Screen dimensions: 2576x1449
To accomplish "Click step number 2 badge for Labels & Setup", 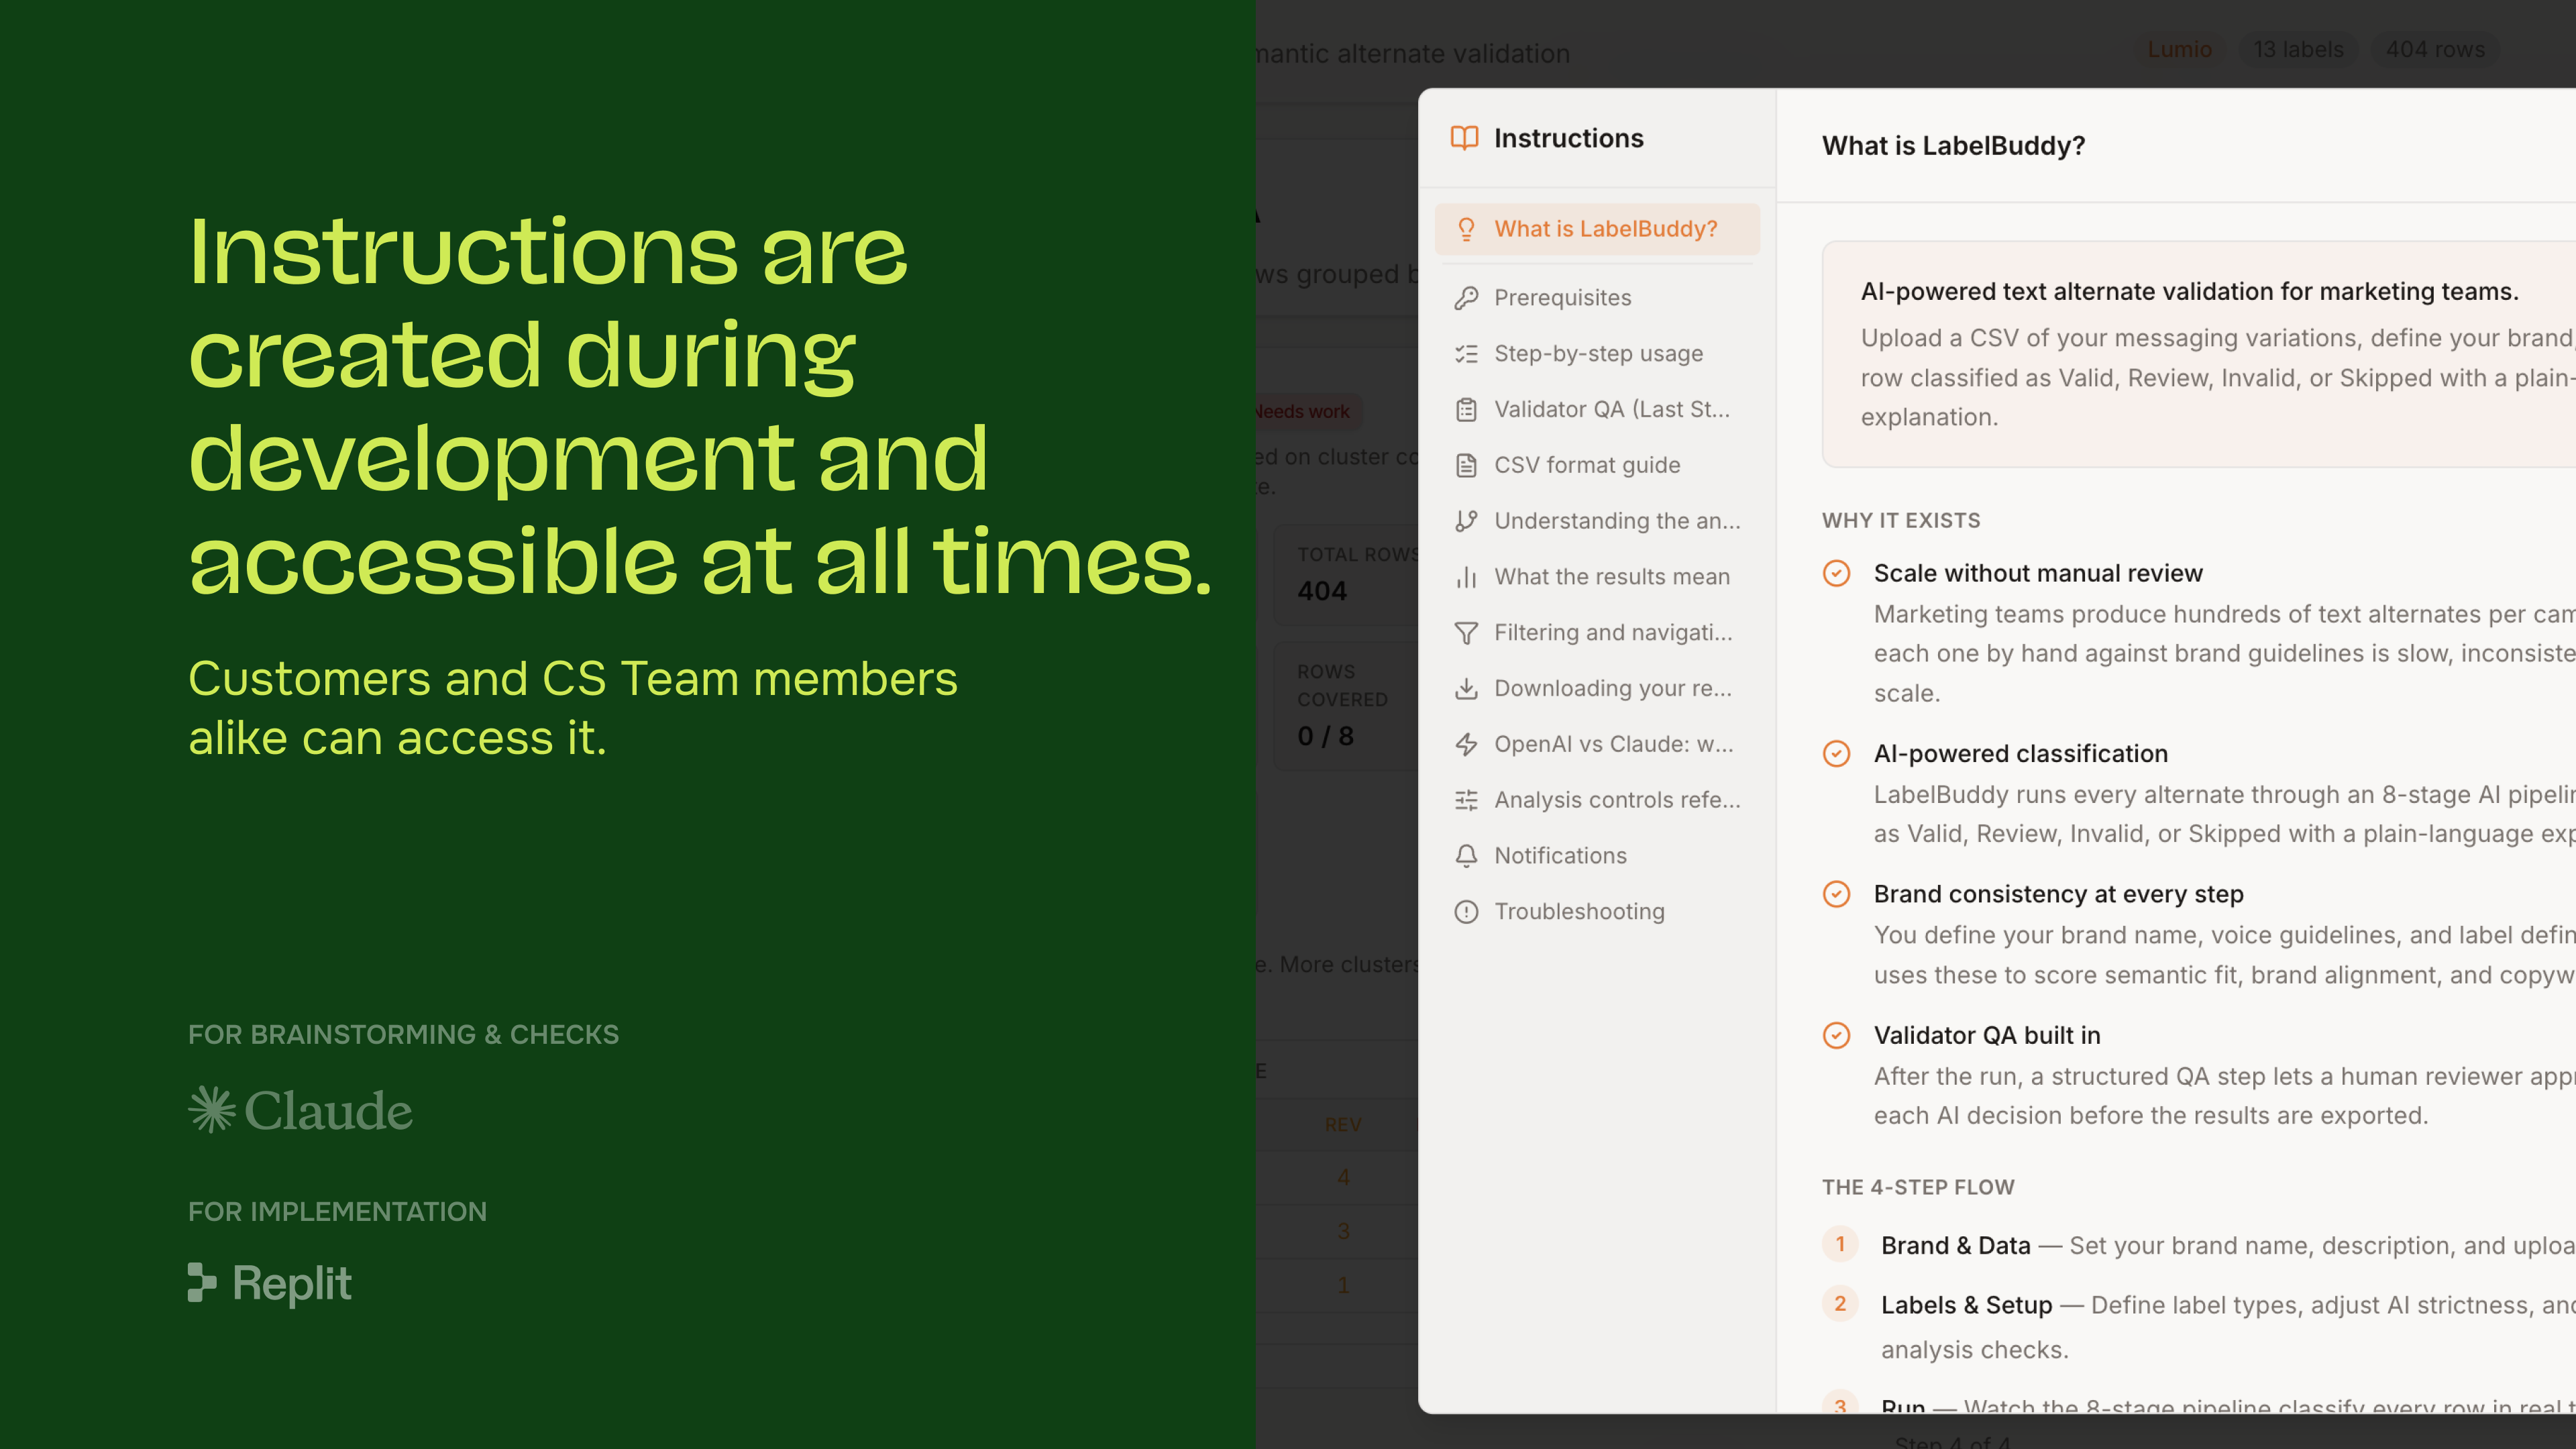I will tap(1840, 1304).
